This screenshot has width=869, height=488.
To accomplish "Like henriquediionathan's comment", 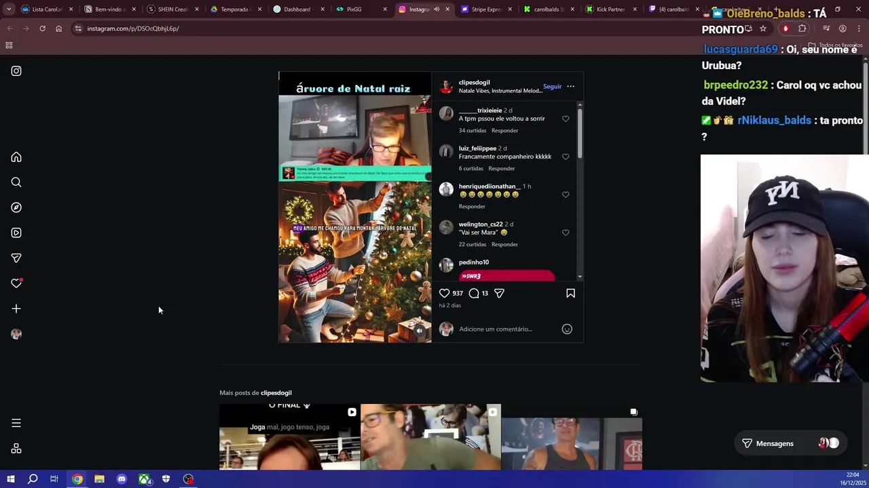I will pos(566,195).
